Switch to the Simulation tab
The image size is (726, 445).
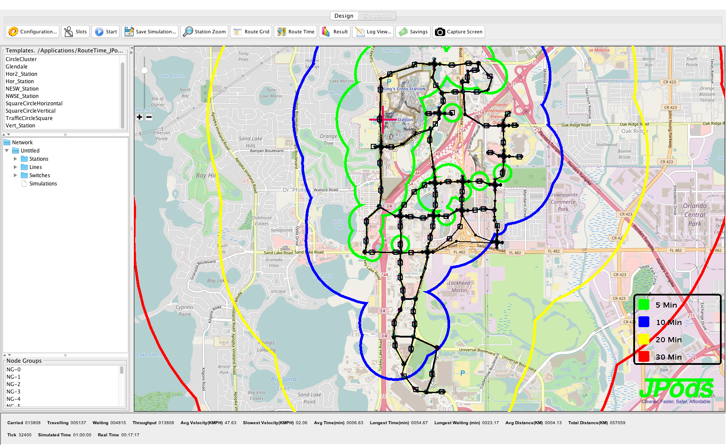(x=377, y=16)
